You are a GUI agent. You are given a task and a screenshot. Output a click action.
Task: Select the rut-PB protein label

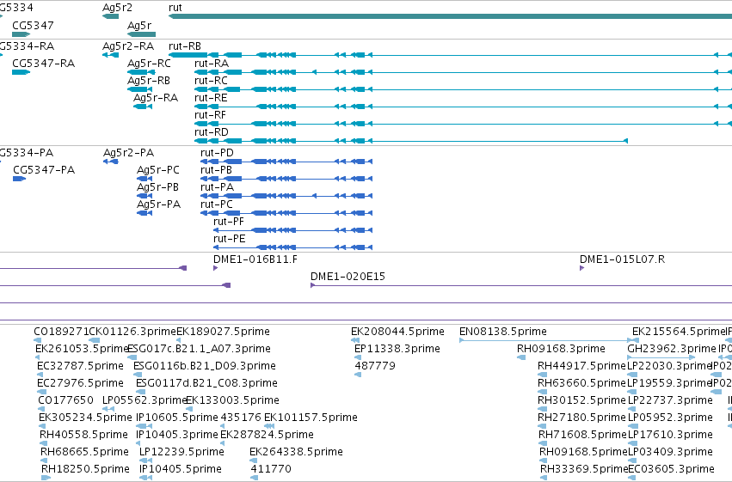216,170
